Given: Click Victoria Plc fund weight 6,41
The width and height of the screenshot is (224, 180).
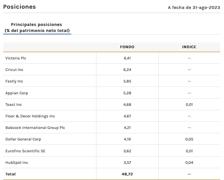Looking at the screenshot, I should tap(127, 58).
